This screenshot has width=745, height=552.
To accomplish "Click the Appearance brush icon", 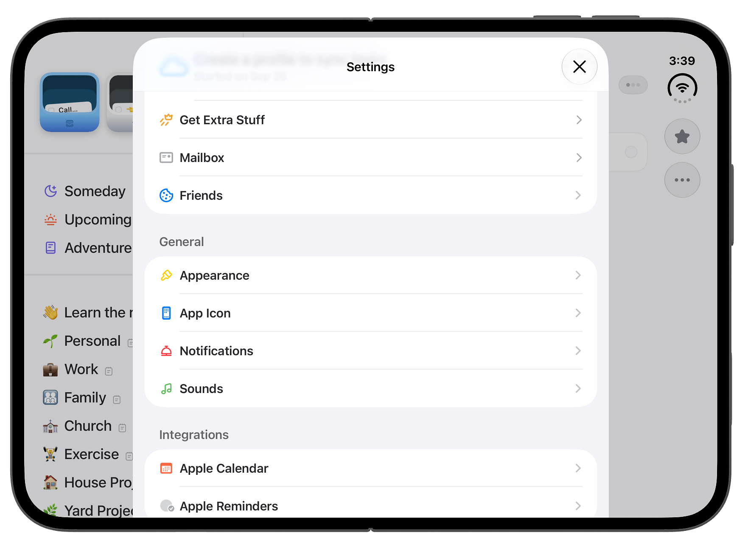I will pos(166,276).
